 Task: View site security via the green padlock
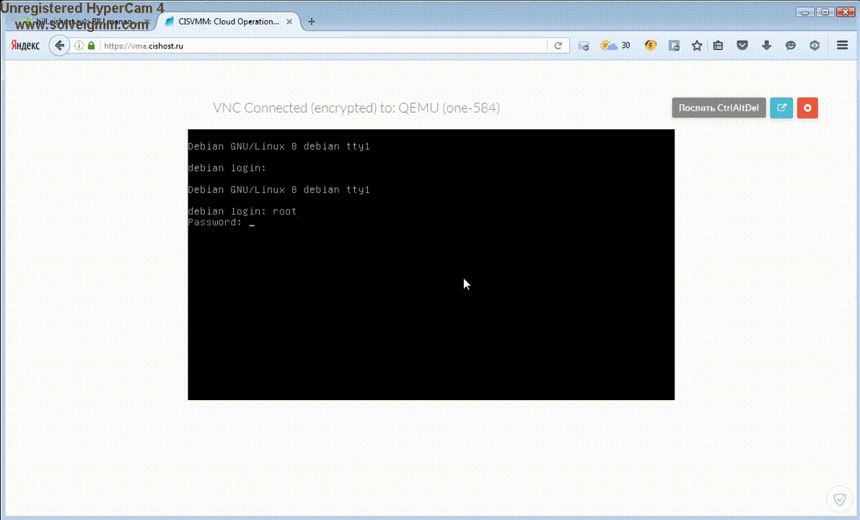click(92, 45)
